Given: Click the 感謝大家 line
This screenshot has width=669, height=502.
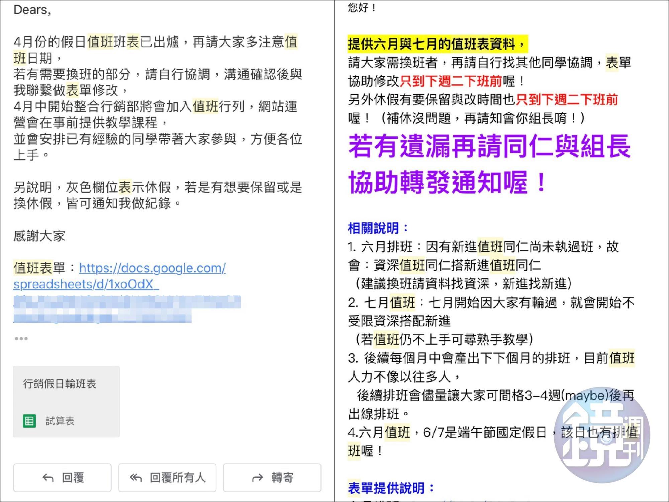Looking at the screenshot, I should (x=39, y=236).
